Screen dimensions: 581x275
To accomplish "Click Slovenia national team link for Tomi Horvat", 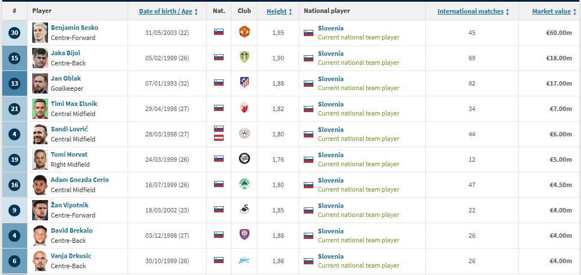I will [x=330, y=155].
